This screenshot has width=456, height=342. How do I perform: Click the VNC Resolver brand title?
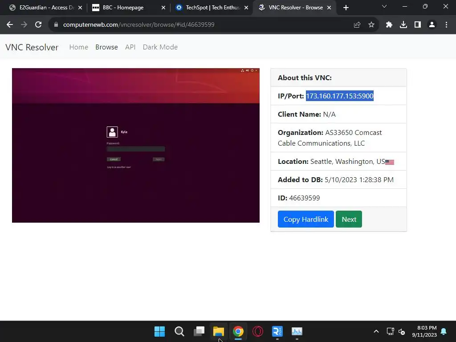tap(32, 47)
